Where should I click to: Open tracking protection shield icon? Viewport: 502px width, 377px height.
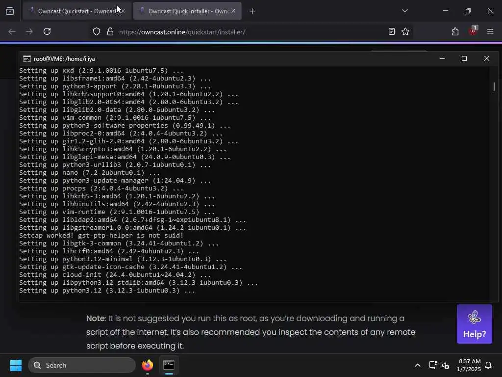(97, 32)
